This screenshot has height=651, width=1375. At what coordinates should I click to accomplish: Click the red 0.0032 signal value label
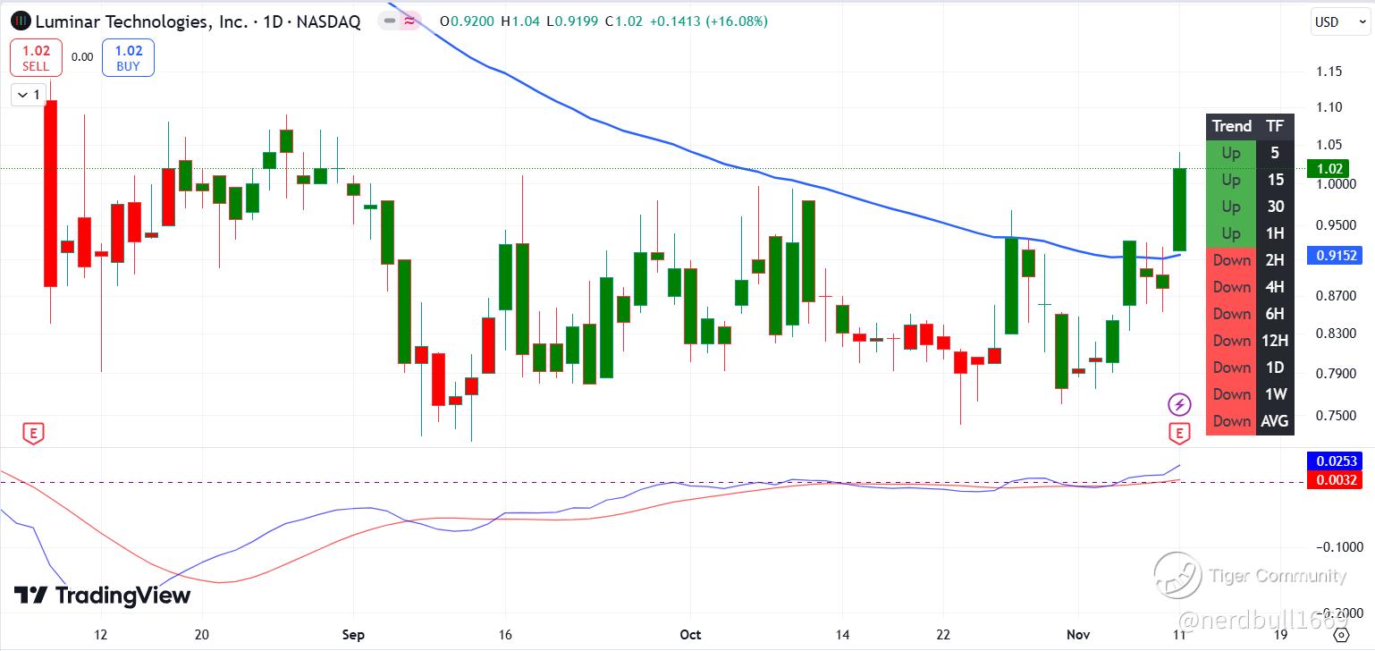[1334, 480]
